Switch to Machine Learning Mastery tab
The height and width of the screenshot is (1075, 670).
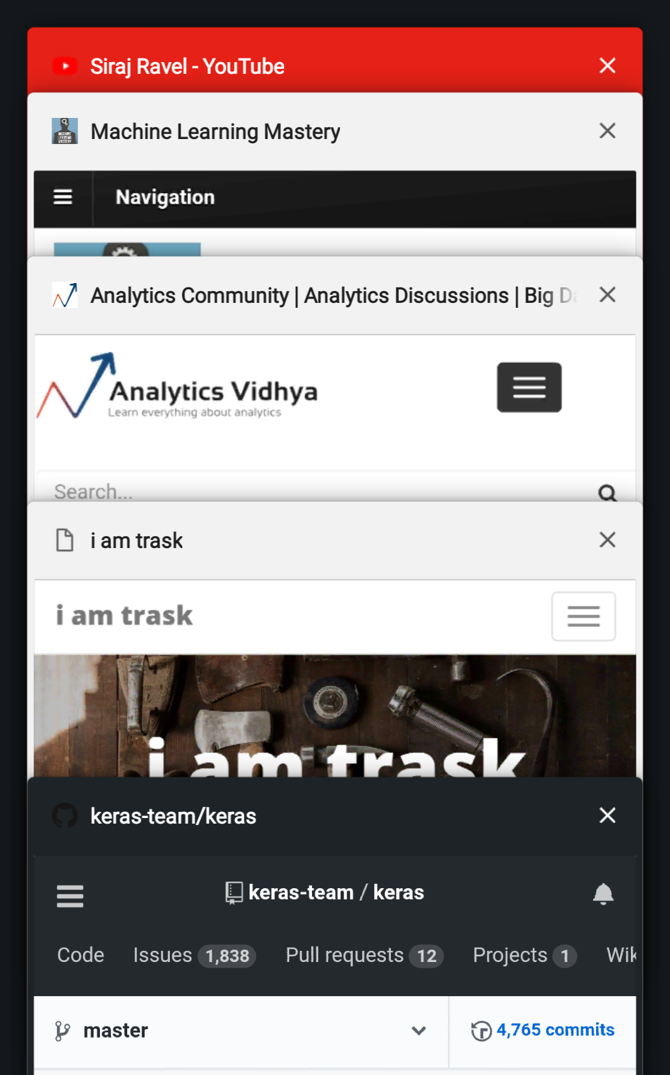215,132
